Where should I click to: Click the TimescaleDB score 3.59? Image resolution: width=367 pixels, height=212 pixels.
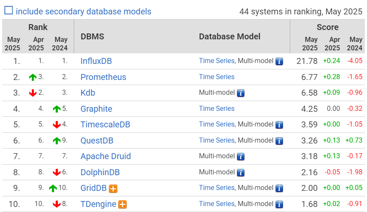click(309, 124)
